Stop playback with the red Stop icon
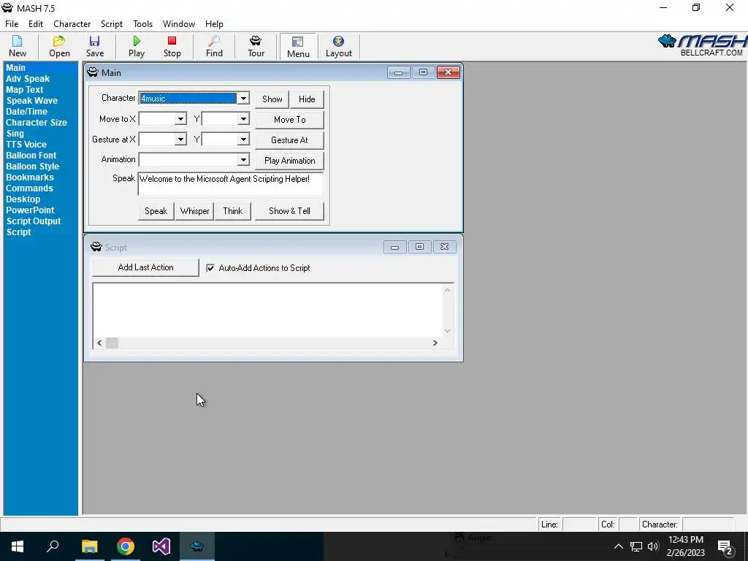The height and width of the screenshot is (561, 748). click(x=172, y=46)
